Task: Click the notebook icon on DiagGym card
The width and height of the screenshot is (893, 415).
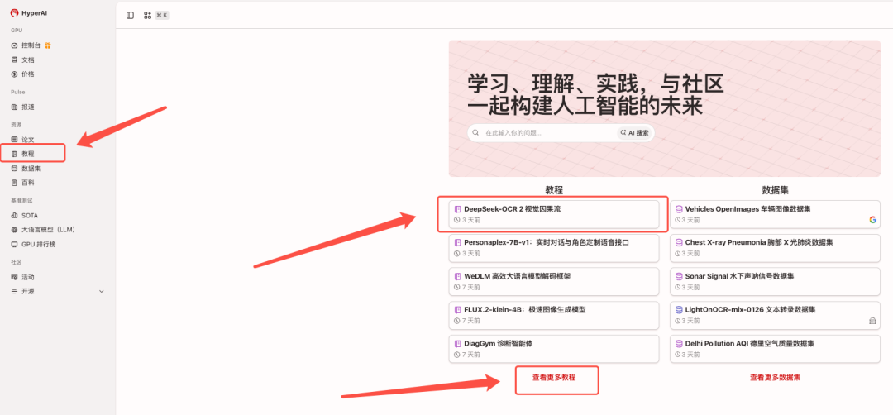Action: pyautogui.click(x=457, y=344)
